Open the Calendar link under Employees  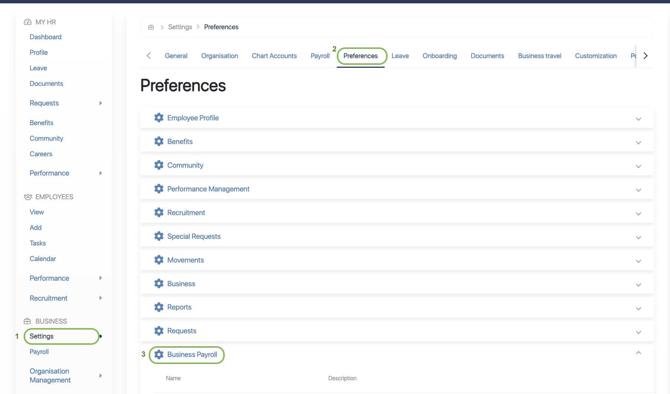(x=43, y=259)
